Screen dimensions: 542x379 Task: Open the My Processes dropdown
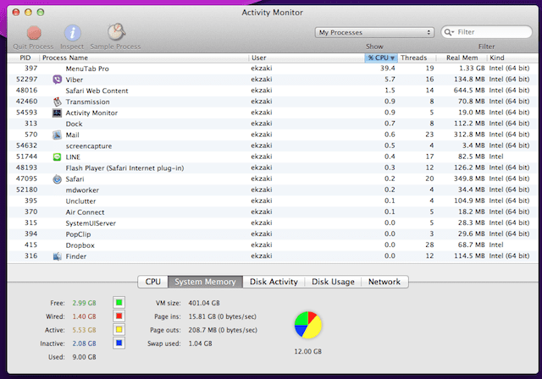coord(374,32)
